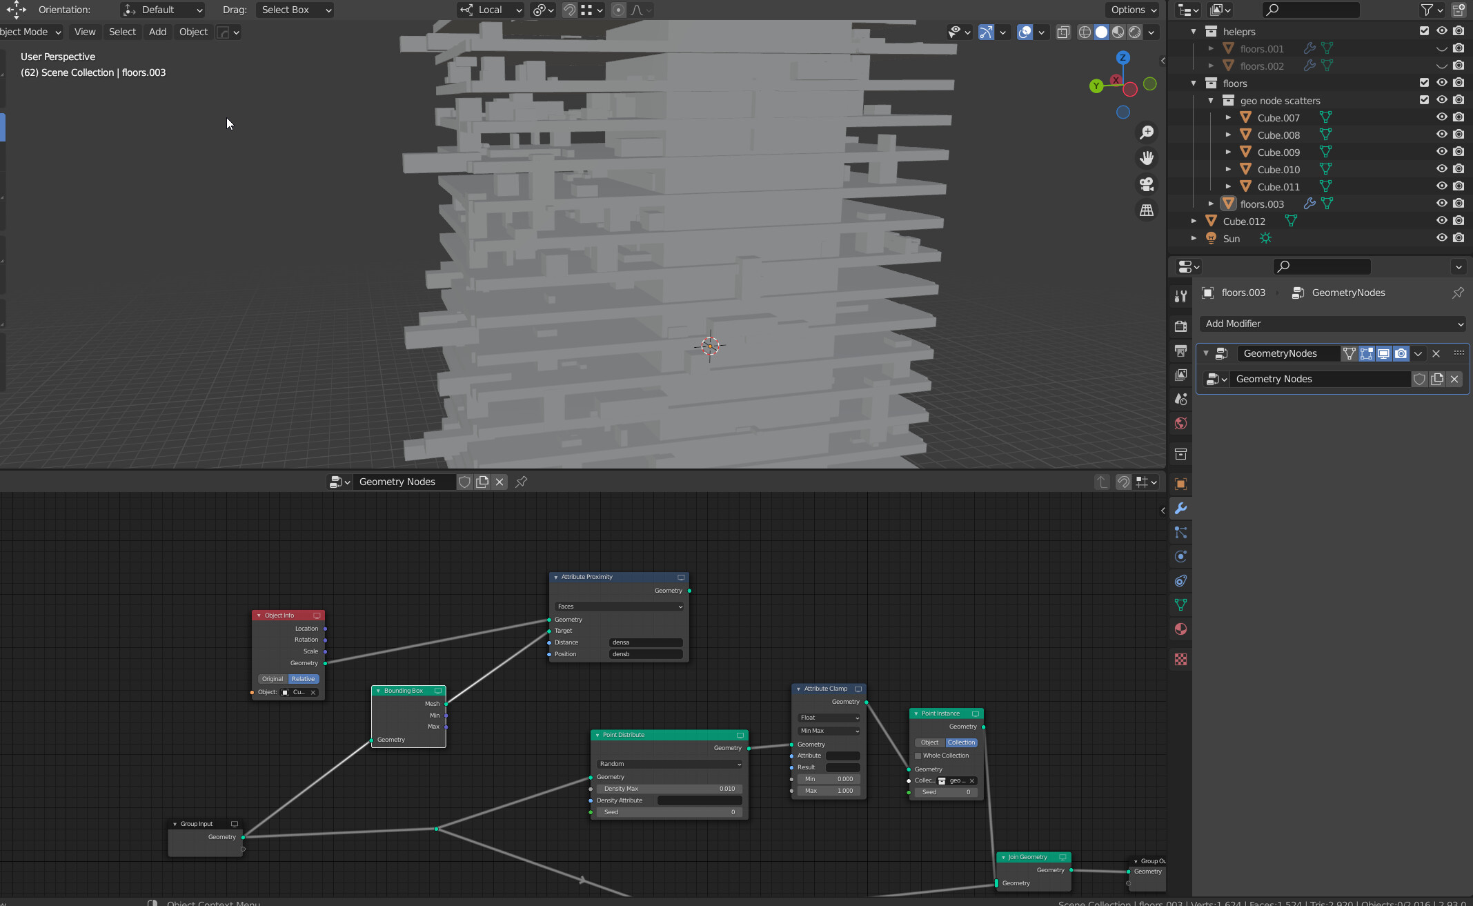The height and width of the screenshot is (906, 1473).
Task: Select material preview viewport shading
Action: click(1118, 32)
